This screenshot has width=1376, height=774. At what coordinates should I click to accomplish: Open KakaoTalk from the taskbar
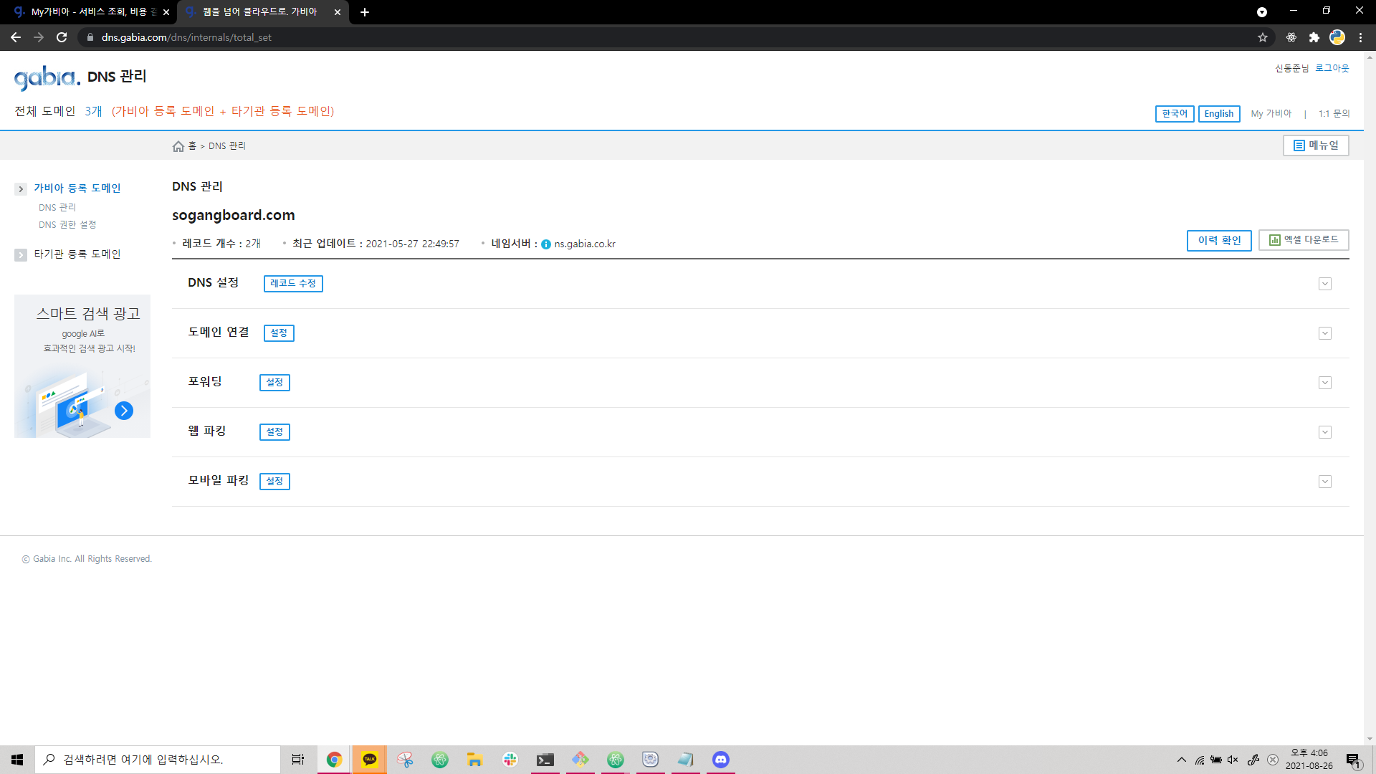pyautogui.click(x=369, y=760)
